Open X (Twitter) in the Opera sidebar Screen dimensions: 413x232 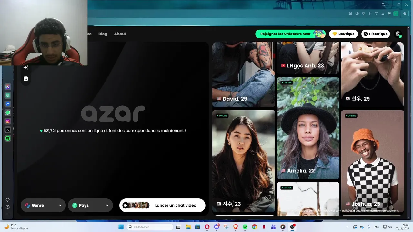[x=8, y=130]
